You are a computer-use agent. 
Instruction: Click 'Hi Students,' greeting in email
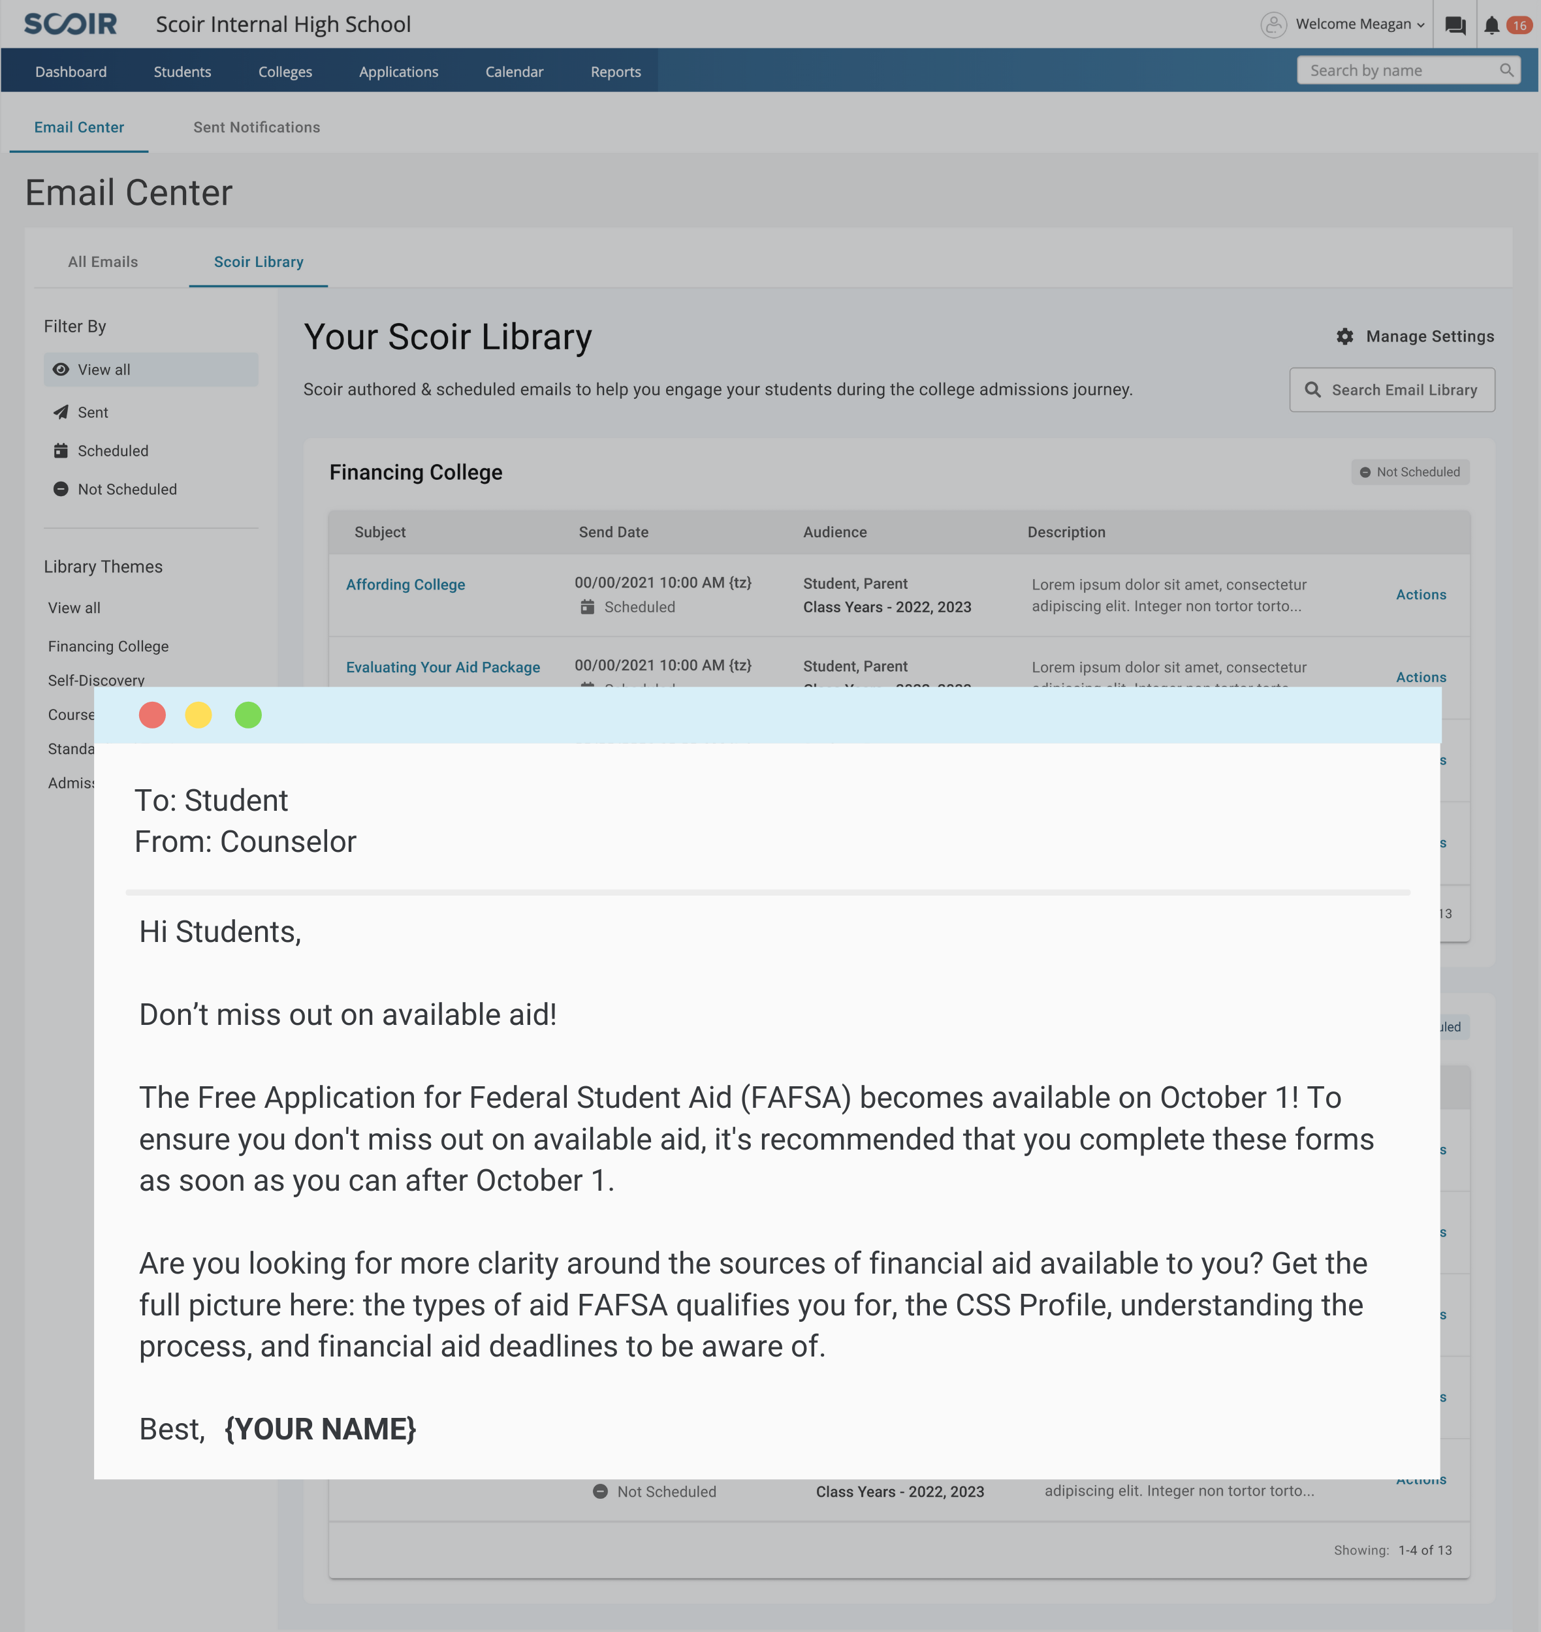click(220, 932)
